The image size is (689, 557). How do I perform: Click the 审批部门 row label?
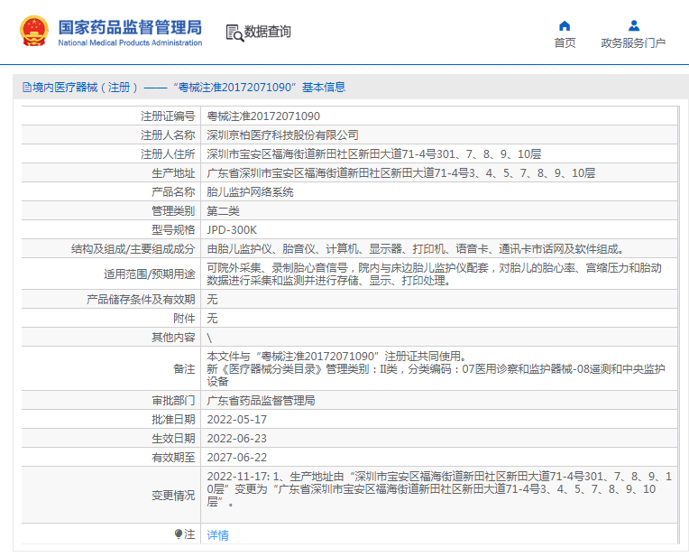click(x=173, y=400)
